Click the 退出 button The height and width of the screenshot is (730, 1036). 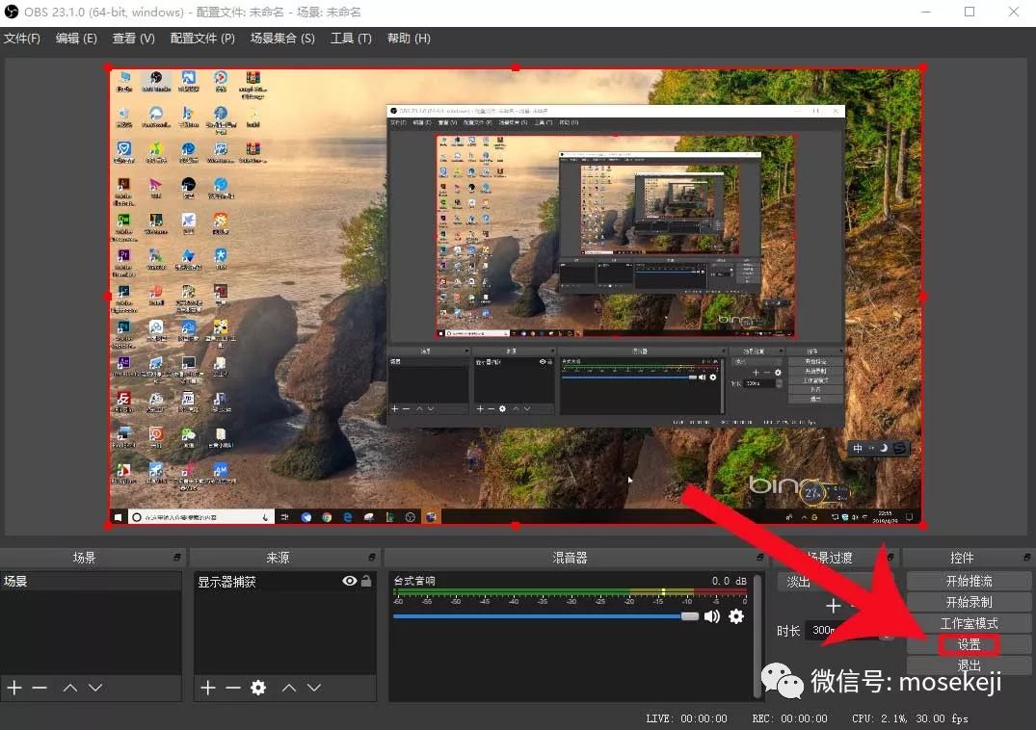pyautogui.click(x=969, y=665)
